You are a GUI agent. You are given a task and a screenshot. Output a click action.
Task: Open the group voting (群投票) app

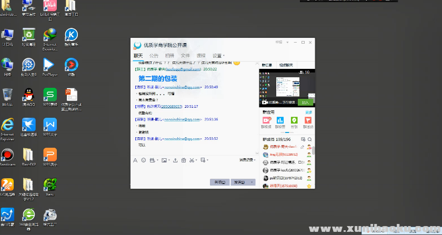pyautogui.click(x=280, y=121)
